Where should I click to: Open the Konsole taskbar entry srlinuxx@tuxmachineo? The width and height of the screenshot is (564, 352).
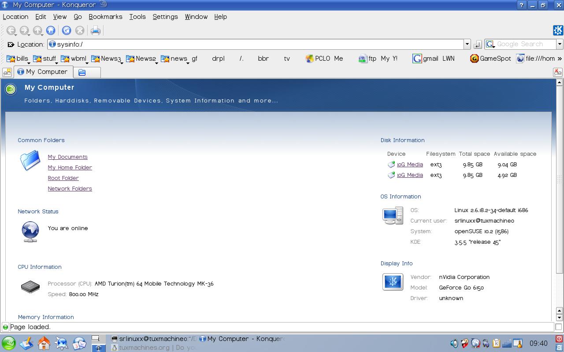[153, 339]
